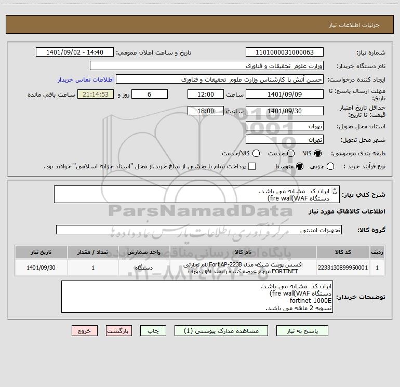This screenshot has width=400, height=387.
Task: Click the جزئیات اطلاعات نیاز header title
Action: tap(354, 25)
